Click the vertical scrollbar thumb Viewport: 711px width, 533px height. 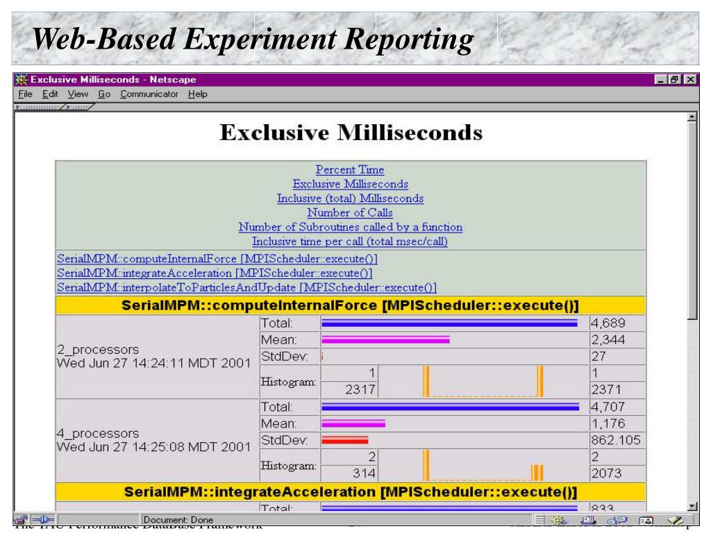click(x=692, y=221)
